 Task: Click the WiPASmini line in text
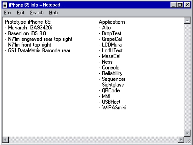point(114,108)
